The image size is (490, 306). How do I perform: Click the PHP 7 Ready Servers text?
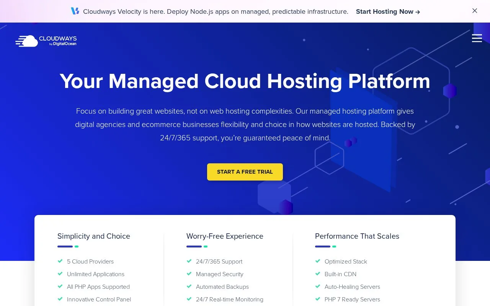[352, 299]
